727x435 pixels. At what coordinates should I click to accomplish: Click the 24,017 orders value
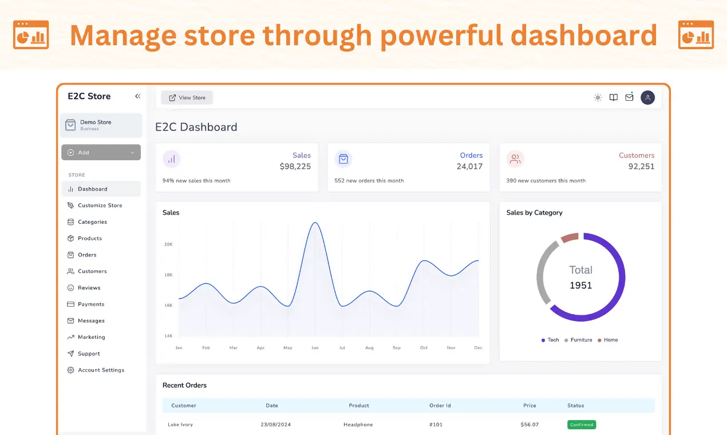(x=469, y=167)
